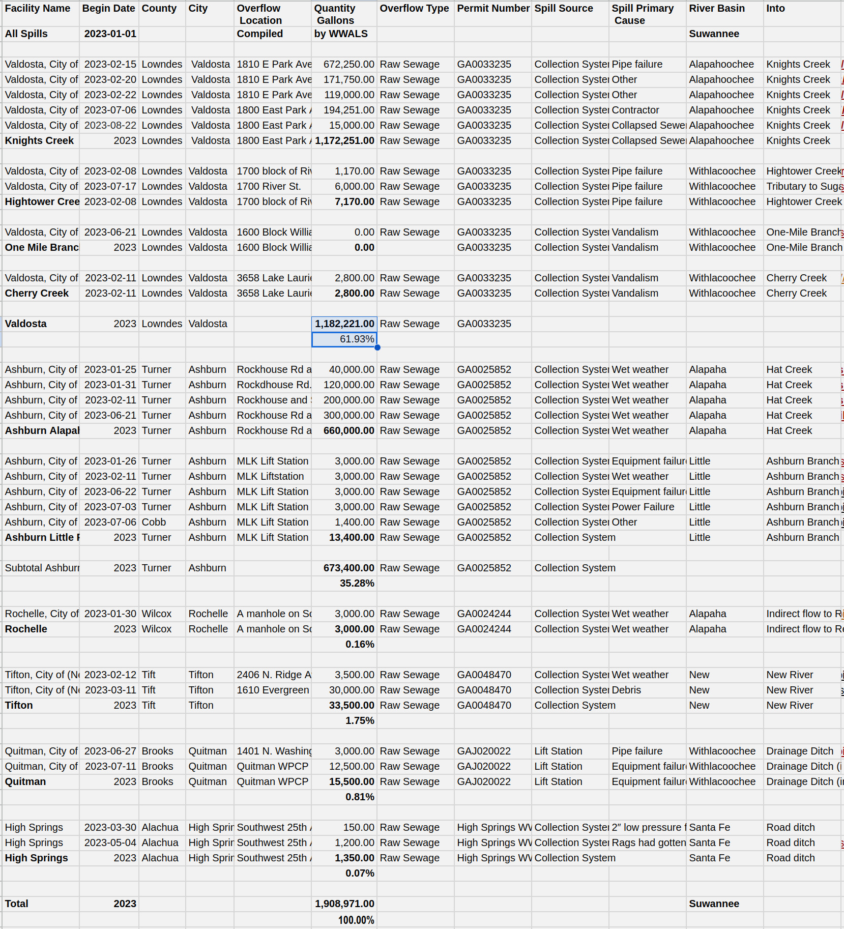Click the bold 7,170.00 quantity cell
The height and width of the screenshot is (929, 844).
pos(344,202)
